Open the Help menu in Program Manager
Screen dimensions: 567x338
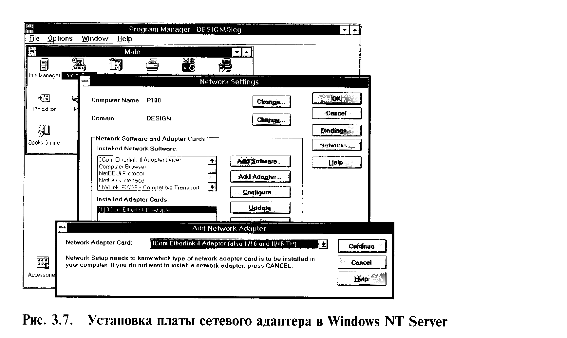pyautogui.click(x=125, y=39)
